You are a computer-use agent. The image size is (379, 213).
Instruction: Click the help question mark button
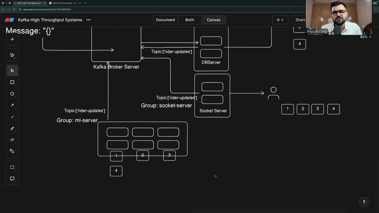[364, 202]
